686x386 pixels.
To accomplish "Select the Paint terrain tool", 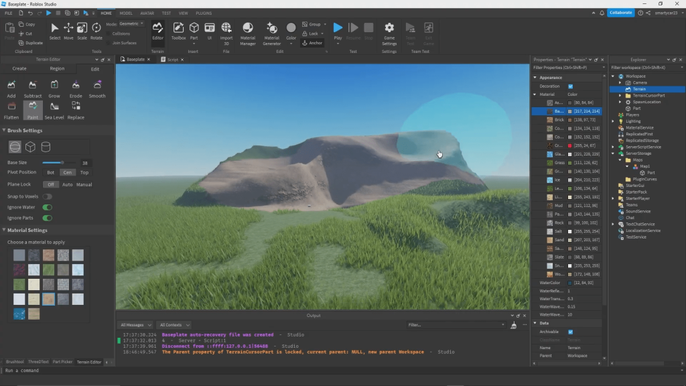I will tap(33, 111).
